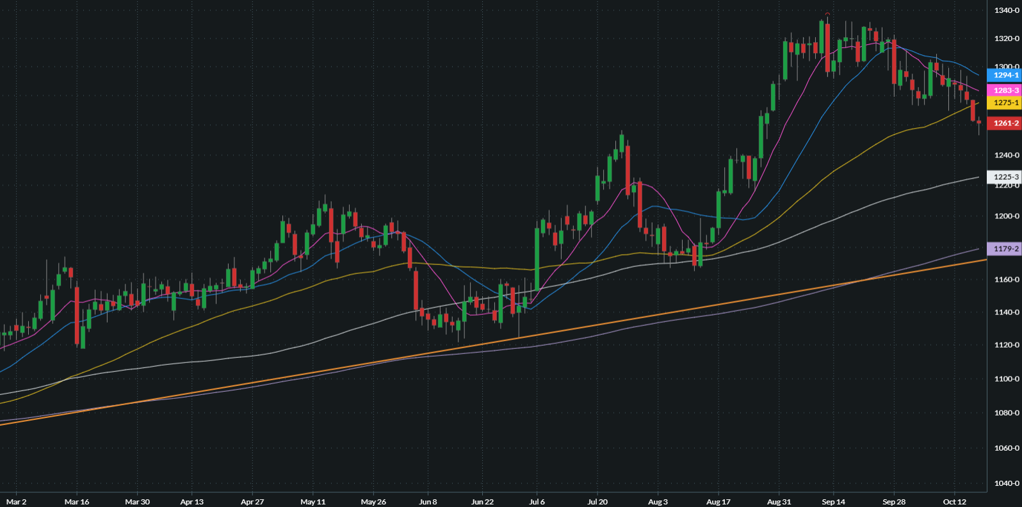1022x507 pixels.
Task: Click the 1200-0 price axis tick
Action: 1007,216
